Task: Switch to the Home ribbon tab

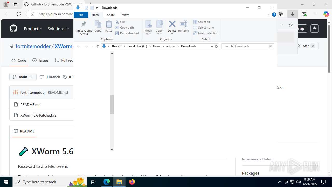Action: point(96,15)
